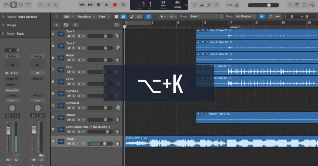Image resolution: width=318 pixels, height=166 pixels.
Task: Toggle the Metronome click icon
Action: pyautogui.click(x=237, y=5)
